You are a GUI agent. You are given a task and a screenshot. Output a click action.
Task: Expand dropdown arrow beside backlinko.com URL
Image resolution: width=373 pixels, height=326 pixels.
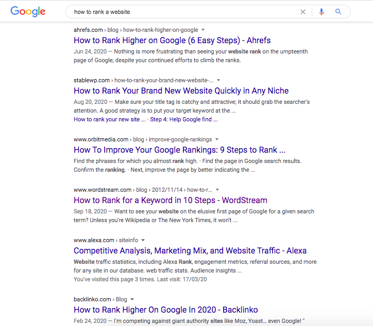point(132,299)
